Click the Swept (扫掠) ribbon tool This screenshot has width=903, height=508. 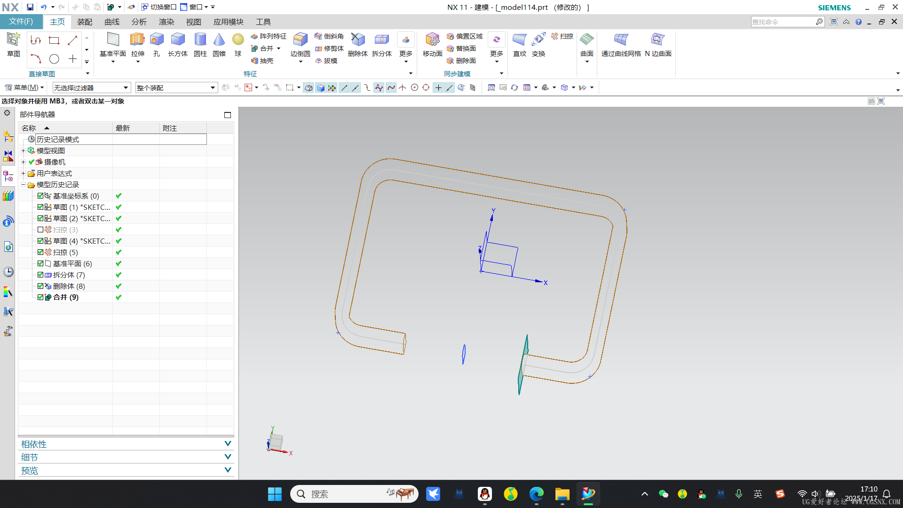coord(562,36)
